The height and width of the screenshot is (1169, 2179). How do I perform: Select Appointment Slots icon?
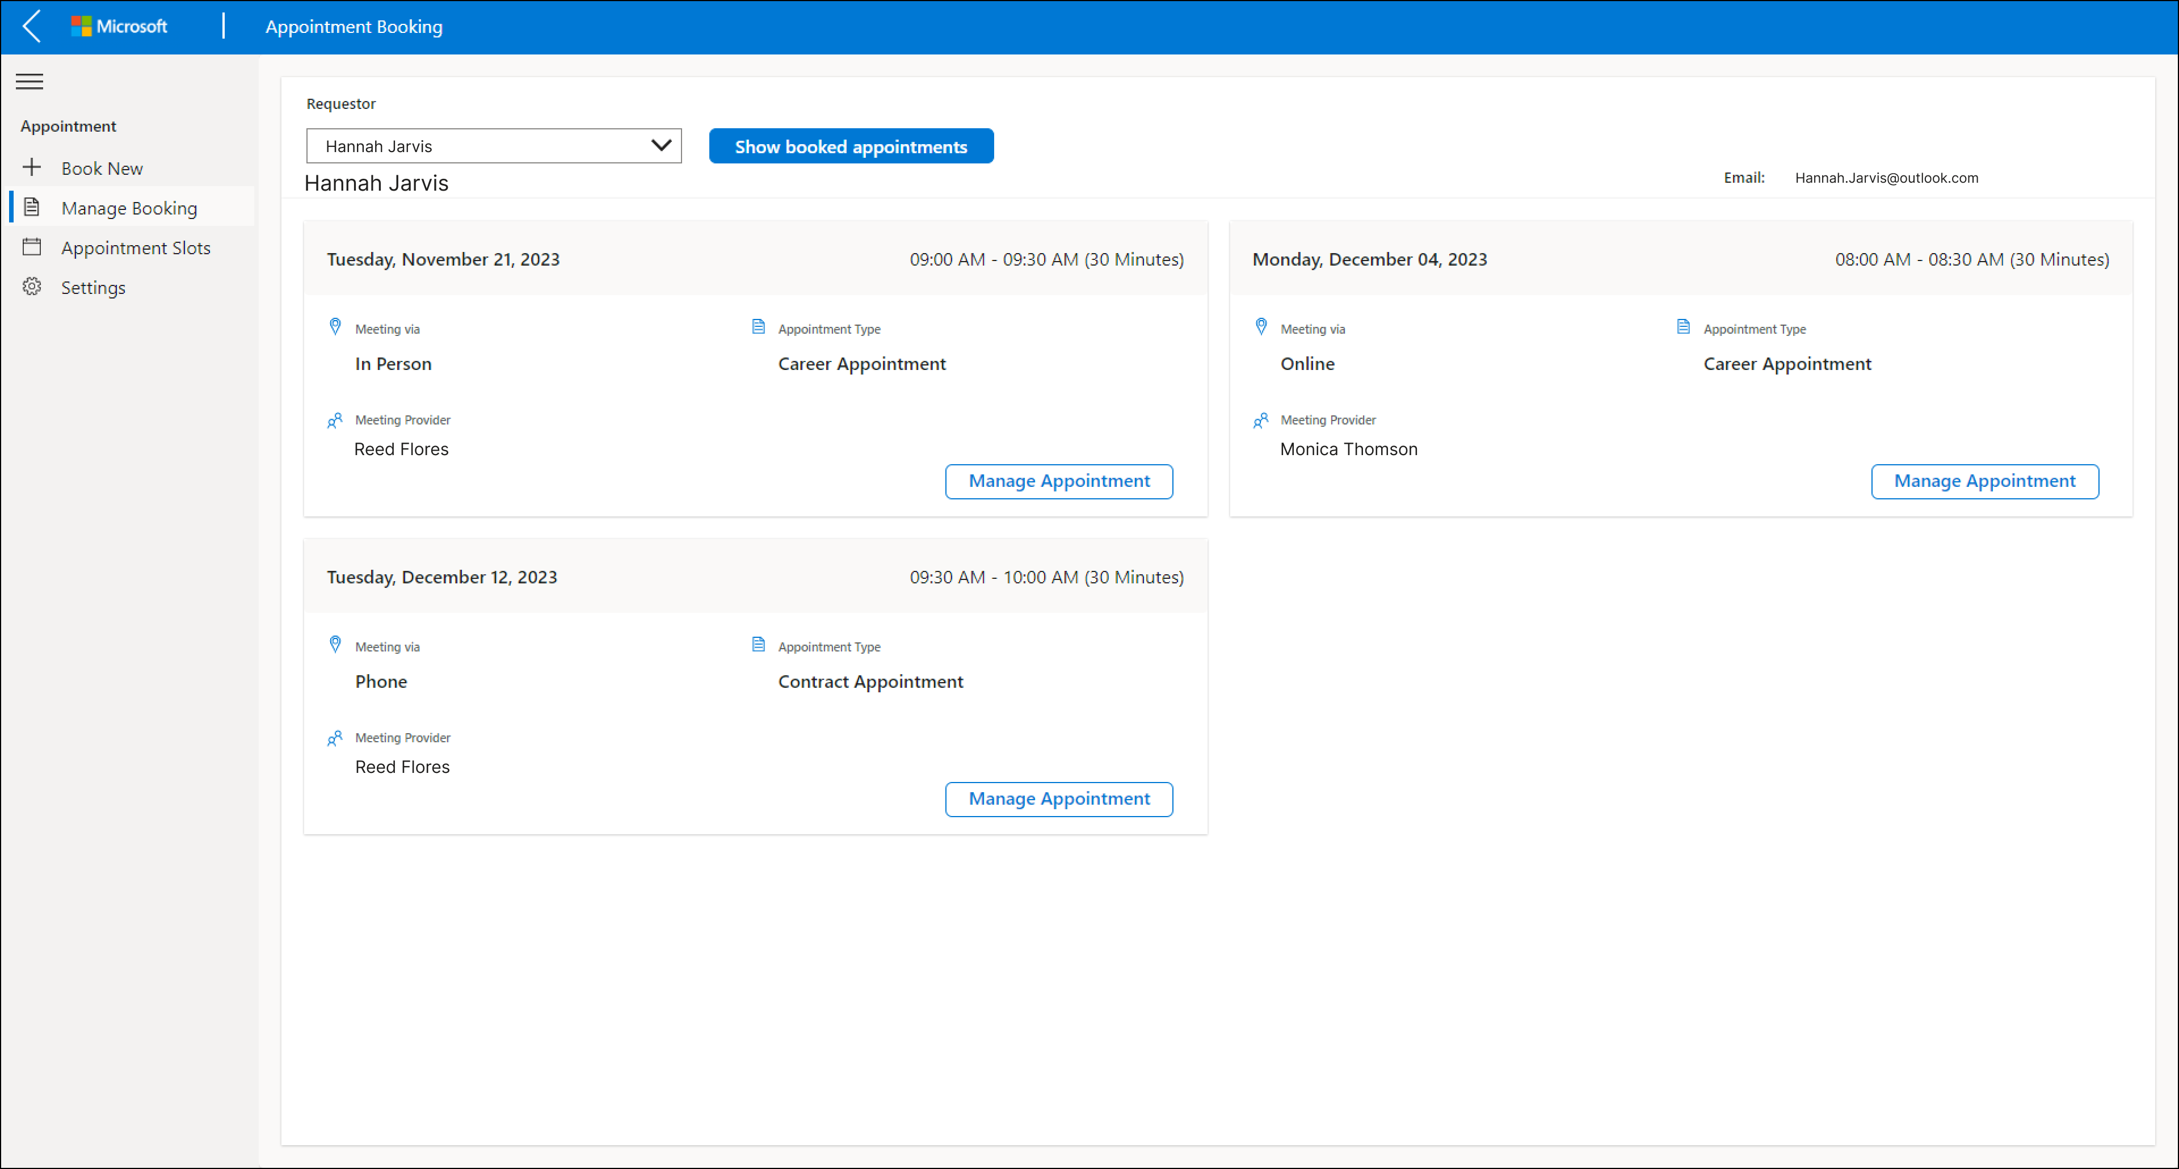pyautogui.click(x=32, y=246)
